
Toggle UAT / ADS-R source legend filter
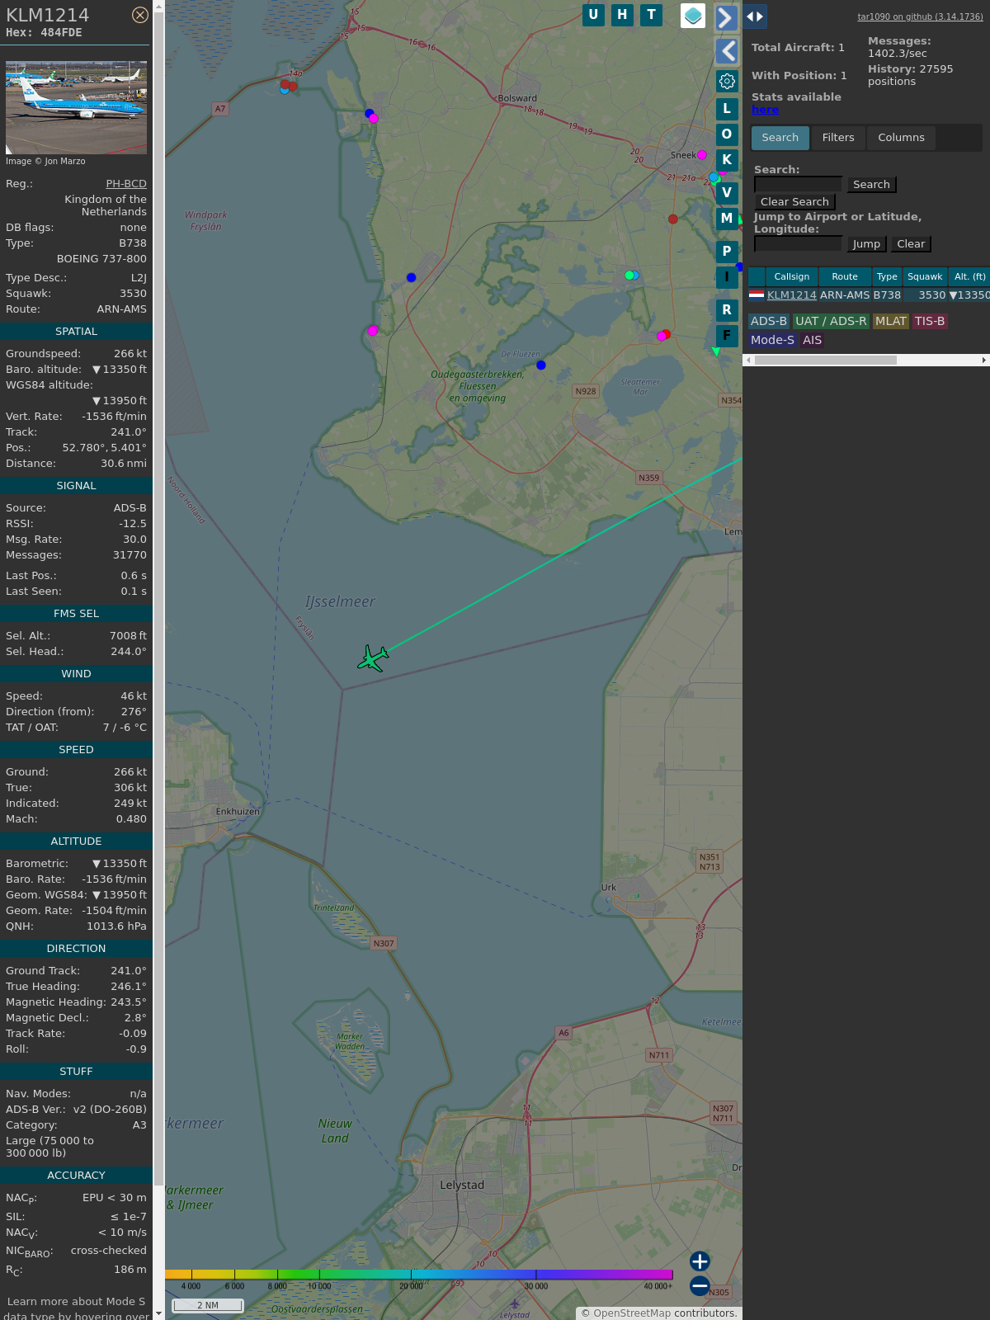831,321
